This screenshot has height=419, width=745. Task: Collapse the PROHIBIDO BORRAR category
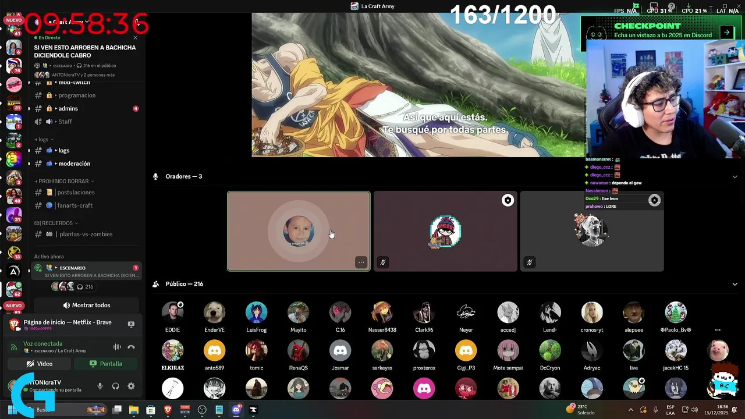pyautogui.click(x=64, y=181)
